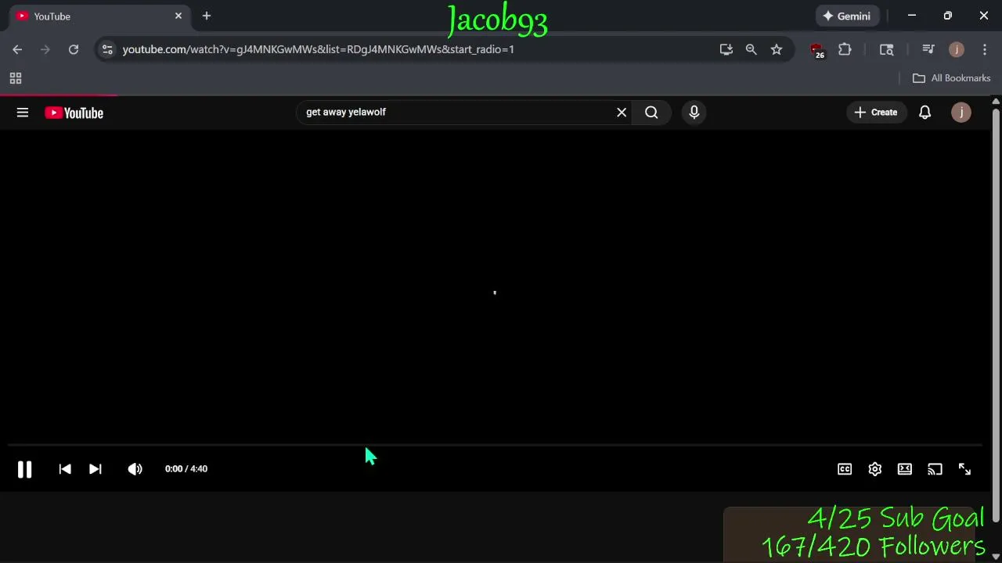Cast video with Play on TV icon
Viewport: 1002px width, 563px height.
[x=935, y=469]
